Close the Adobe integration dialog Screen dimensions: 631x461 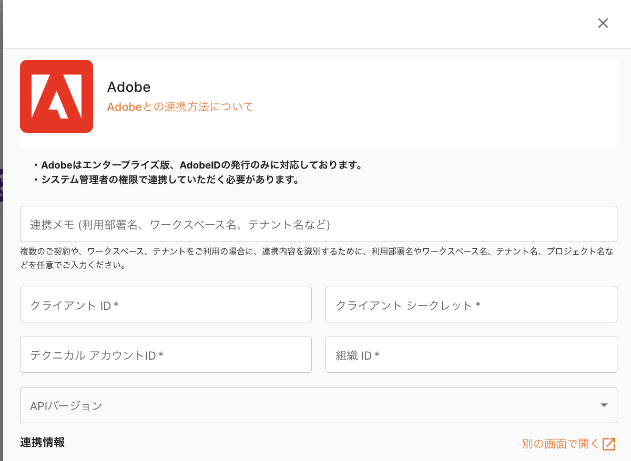603,23
